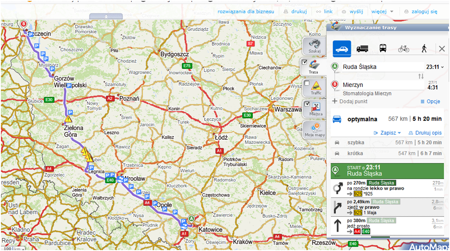The height and width of the screenshot is (251, 450).
Task: Select the szybka route option
Action: 388,142
